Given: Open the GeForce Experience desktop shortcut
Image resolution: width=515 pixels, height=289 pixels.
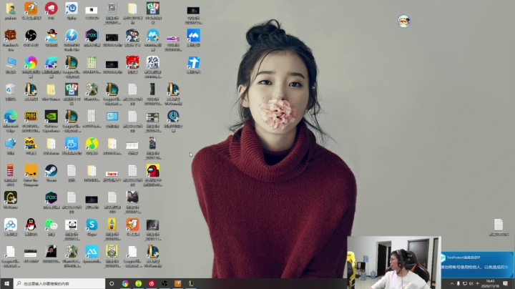Looking at the screenshot, I should [x=51, y=117].
